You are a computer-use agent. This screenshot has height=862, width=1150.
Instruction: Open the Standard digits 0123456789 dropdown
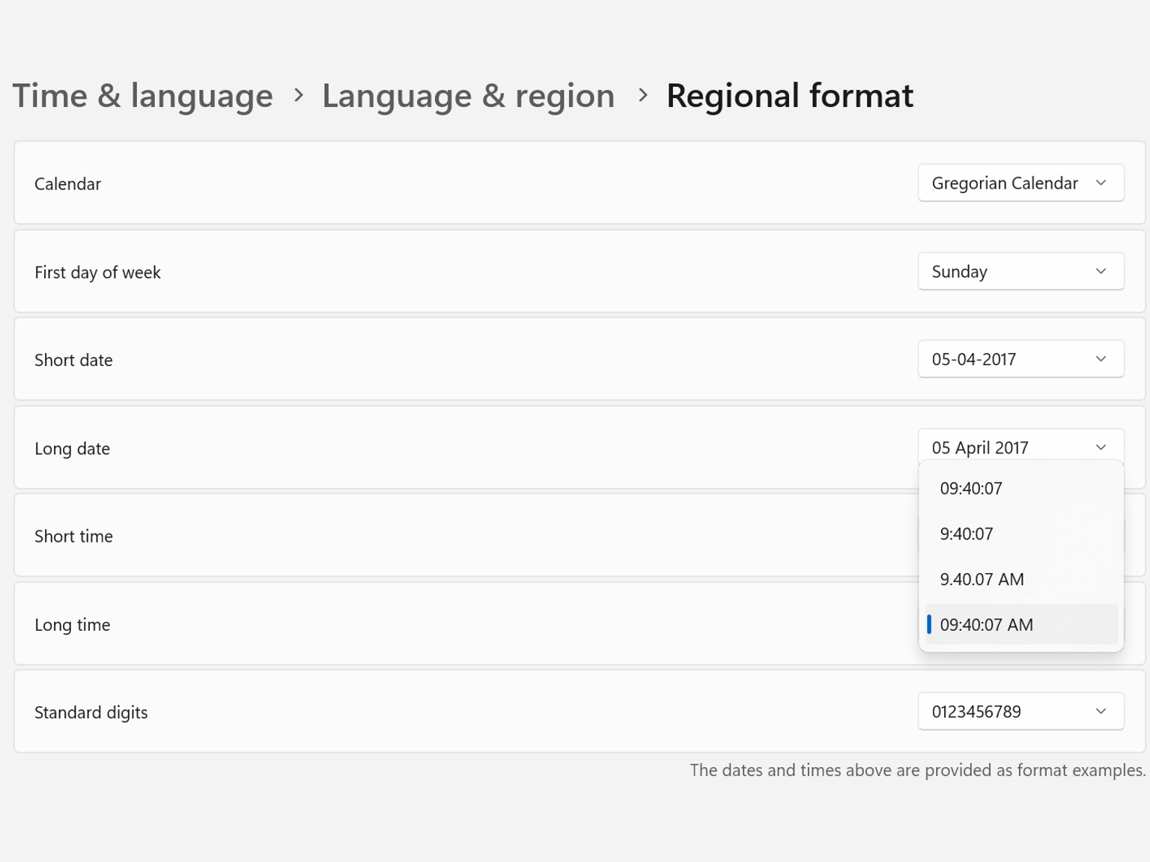[1020, 711]
